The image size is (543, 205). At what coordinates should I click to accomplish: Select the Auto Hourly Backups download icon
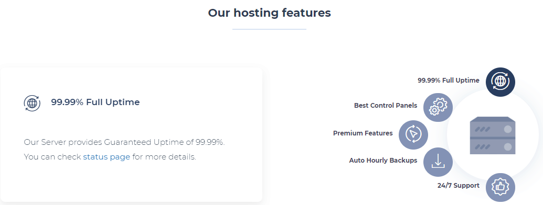click(x=438, y=162)
